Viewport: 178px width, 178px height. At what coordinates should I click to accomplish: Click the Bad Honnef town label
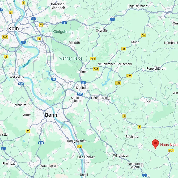pos(86,157)
